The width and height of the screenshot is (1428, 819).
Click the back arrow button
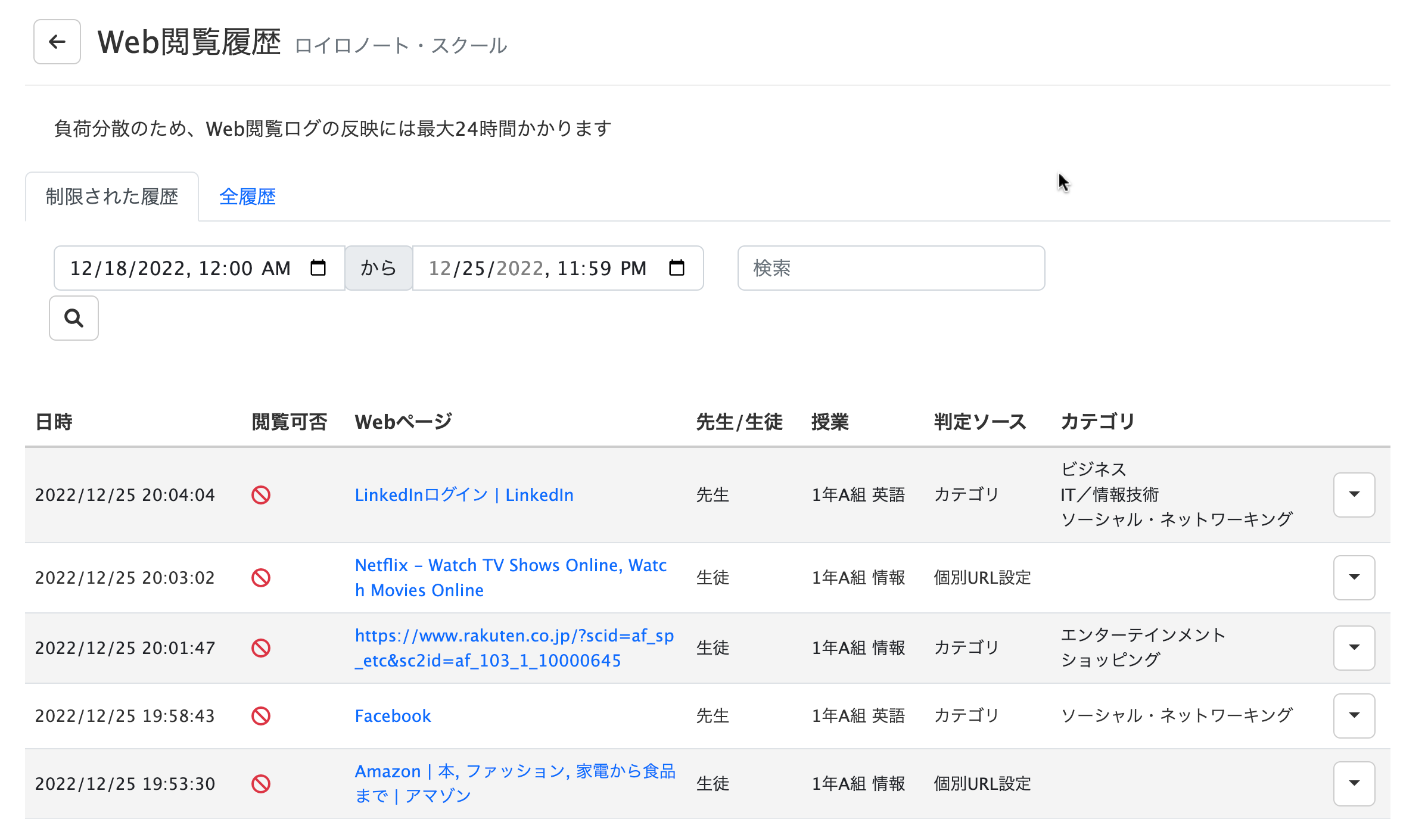coord(57,42)
